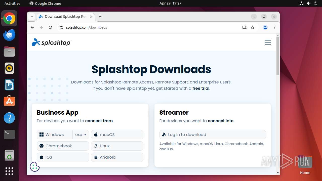Go forward in Chrome history
This screenshot has width=322, height=181.
coord(41,27)
